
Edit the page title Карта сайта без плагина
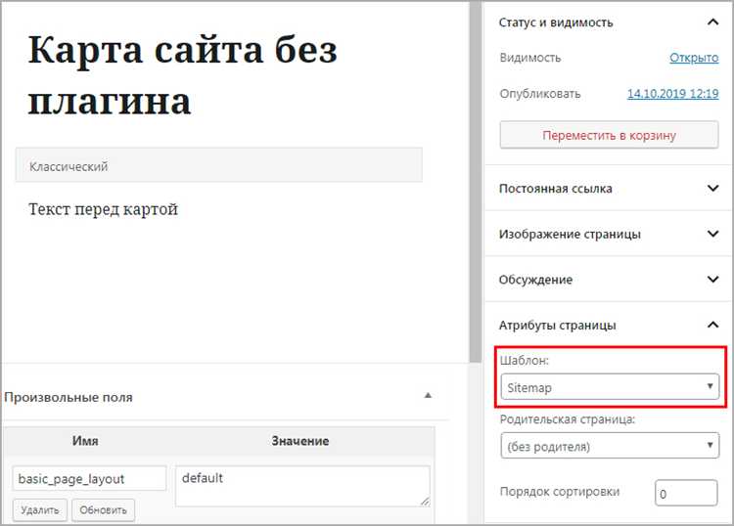[x=183, y=75]
